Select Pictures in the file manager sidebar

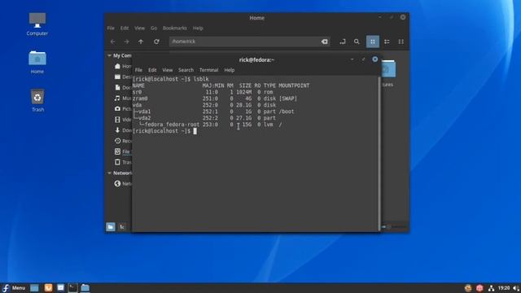[123, 108]
